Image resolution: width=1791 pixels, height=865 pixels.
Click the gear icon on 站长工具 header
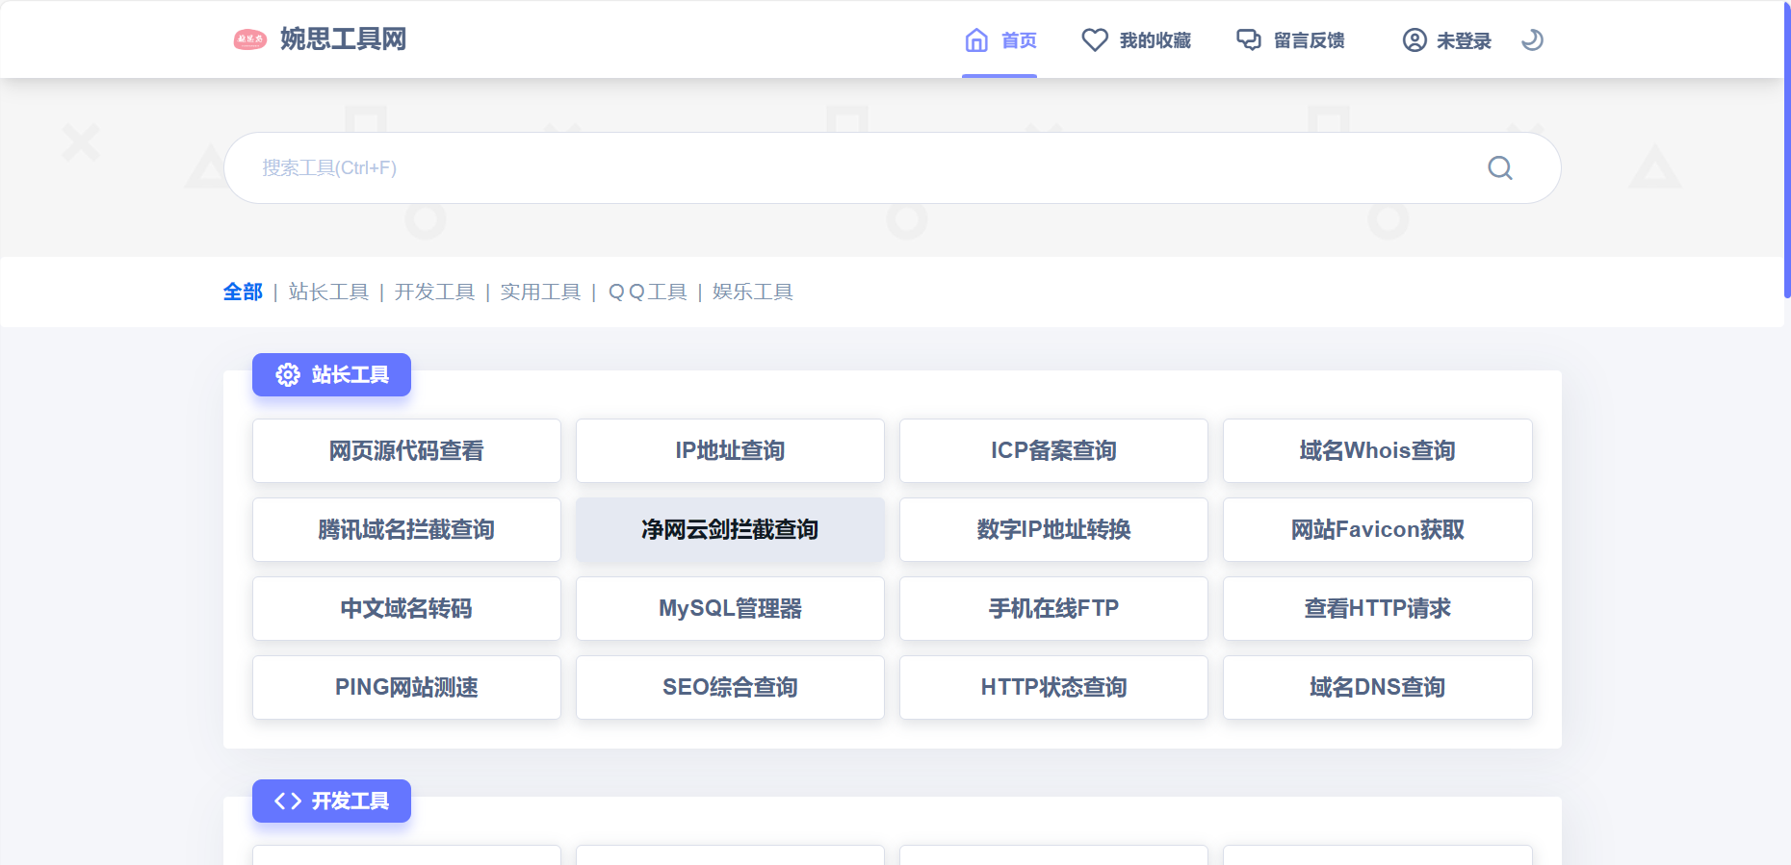click(x=288, y=374)
